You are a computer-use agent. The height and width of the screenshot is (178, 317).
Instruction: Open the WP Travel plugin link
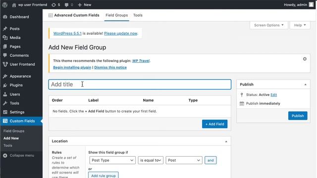141,61
